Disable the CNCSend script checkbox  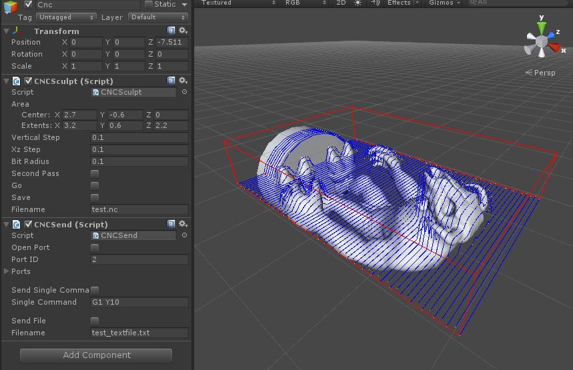click(x=28, y=224)
